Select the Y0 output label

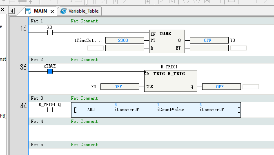(233, 40)
